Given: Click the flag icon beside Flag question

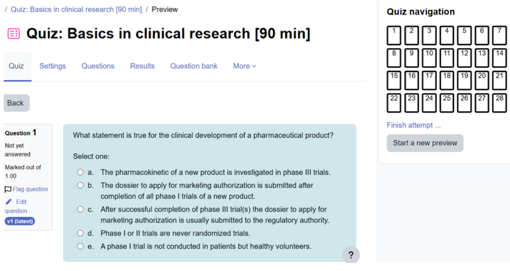Looking at the screenshot, I should (8, 190).
